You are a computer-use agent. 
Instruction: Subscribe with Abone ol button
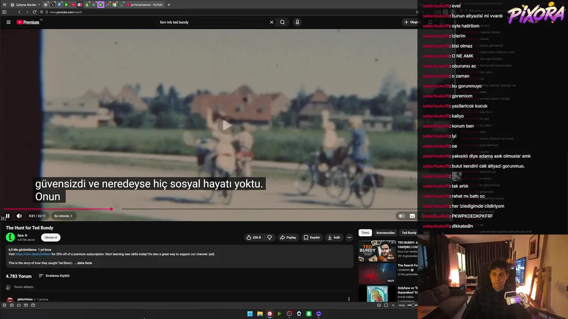coord(51,237)
